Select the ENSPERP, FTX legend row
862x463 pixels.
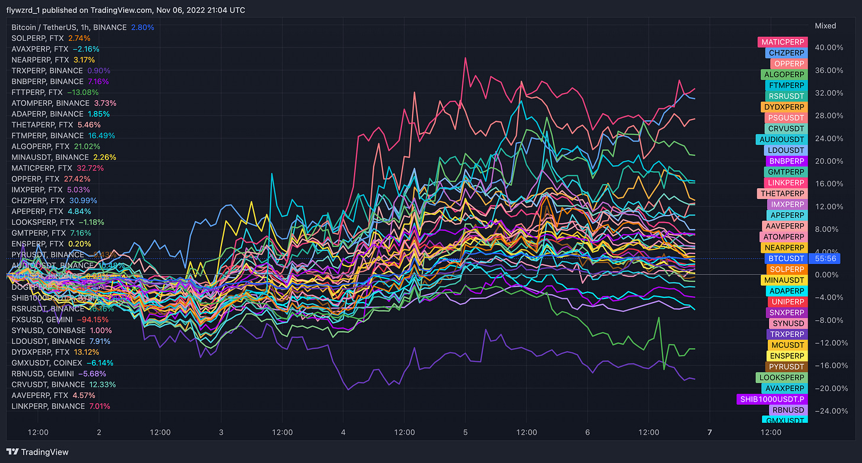click(x=50, y=244)
